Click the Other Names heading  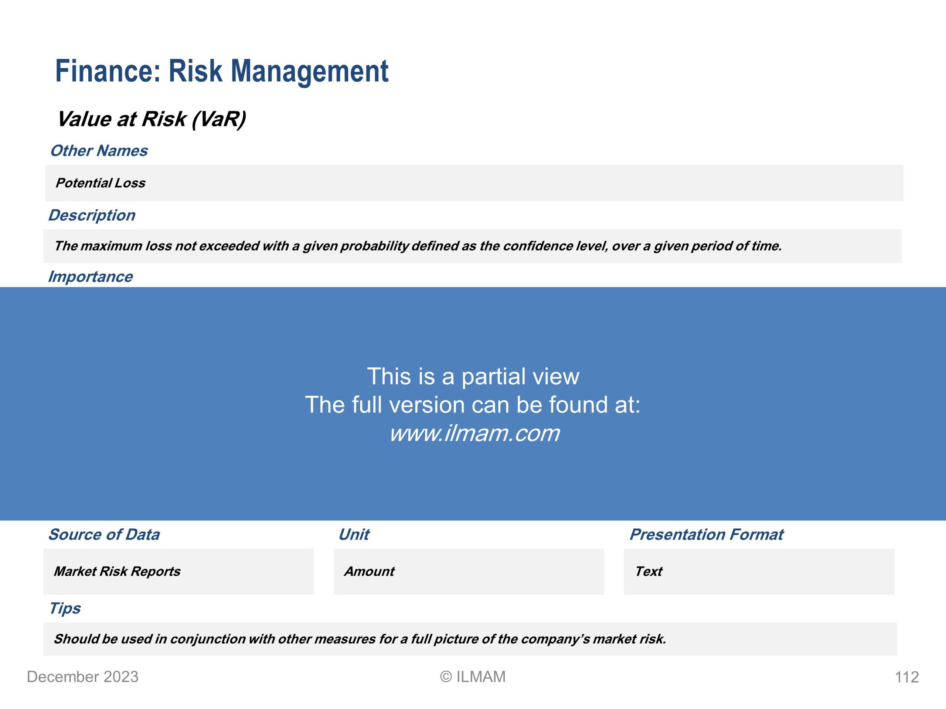click(99, 151)
